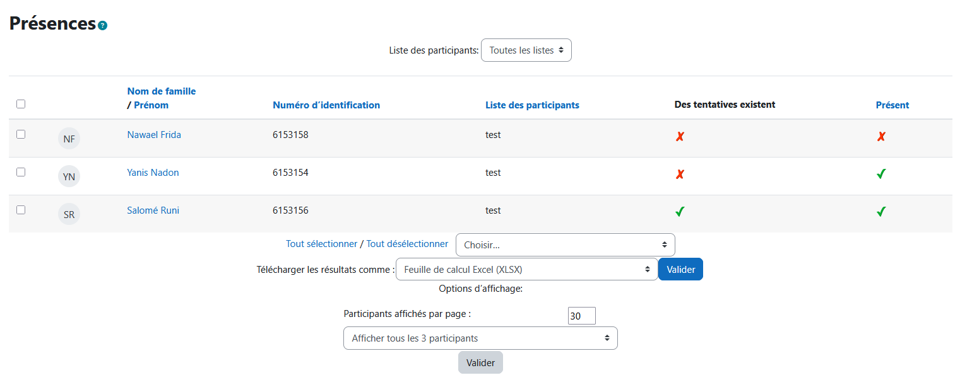Click ID number 6153154

290,173
